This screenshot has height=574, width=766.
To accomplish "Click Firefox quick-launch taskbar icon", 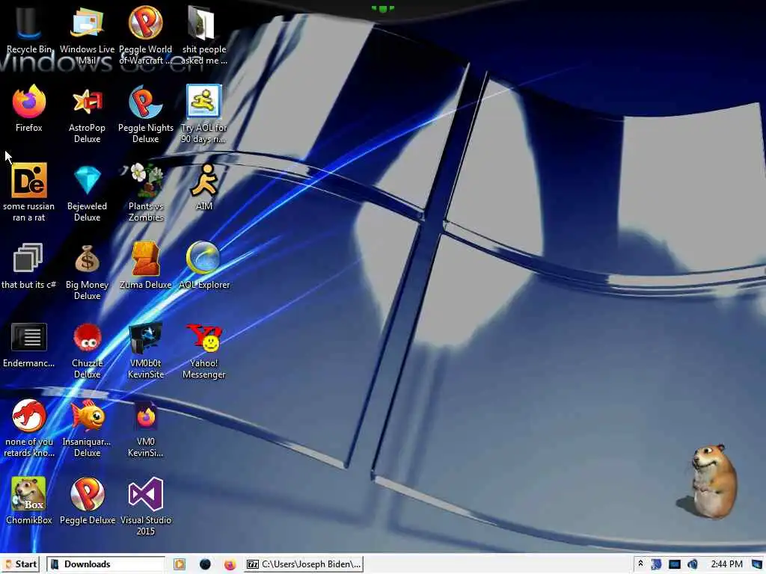I will point(230,564).
